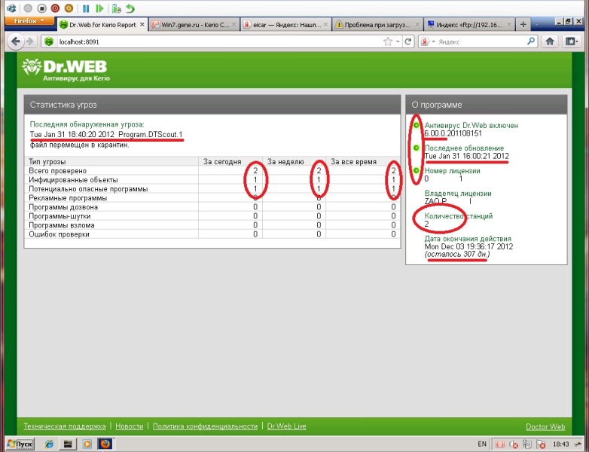
Task: Click the Program.DTScout.1 threat name
Action: [150, 135]
